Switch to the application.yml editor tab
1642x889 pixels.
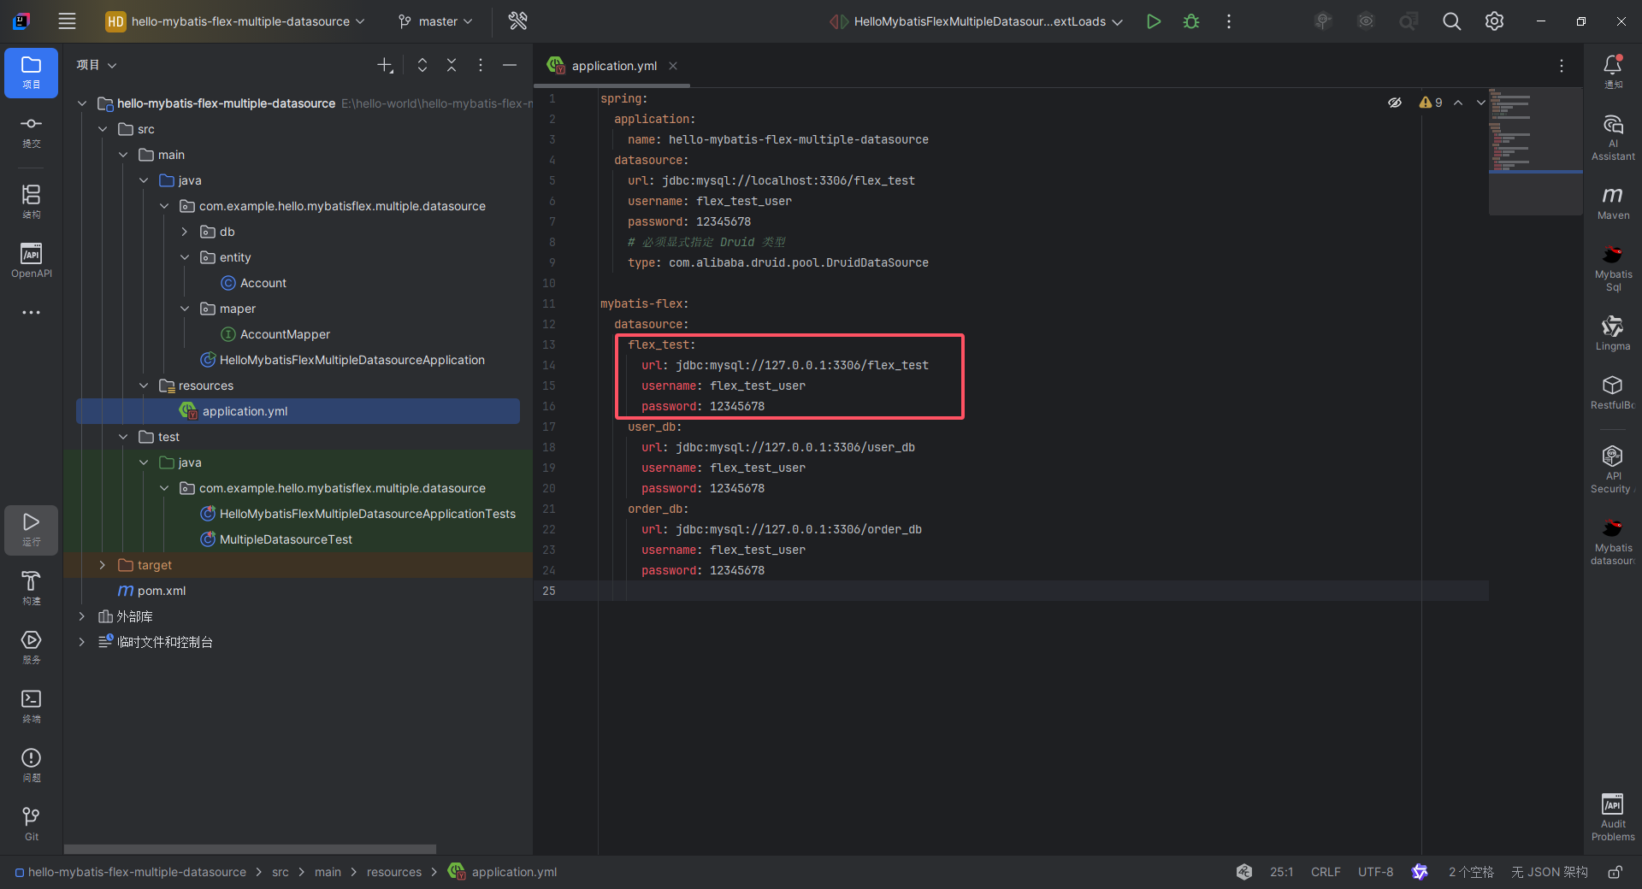click(x=611, y=65)
